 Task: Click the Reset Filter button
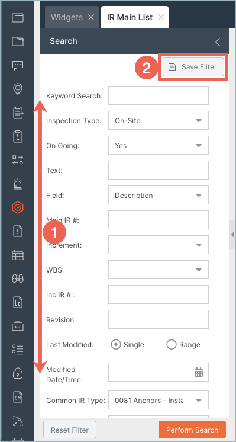(70, 430)
